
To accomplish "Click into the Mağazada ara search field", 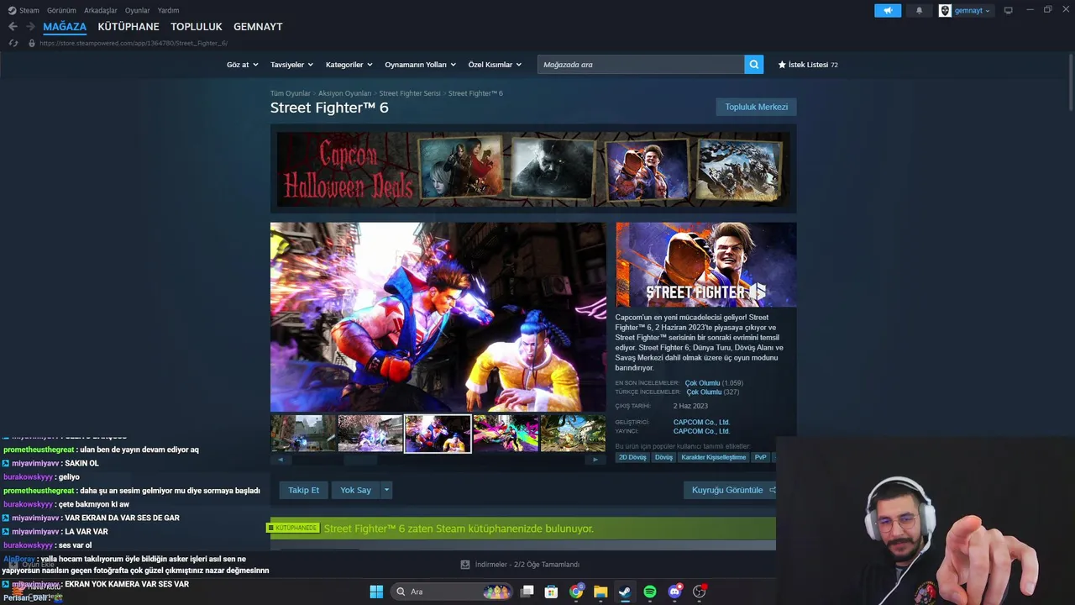I will pos(641,65).
